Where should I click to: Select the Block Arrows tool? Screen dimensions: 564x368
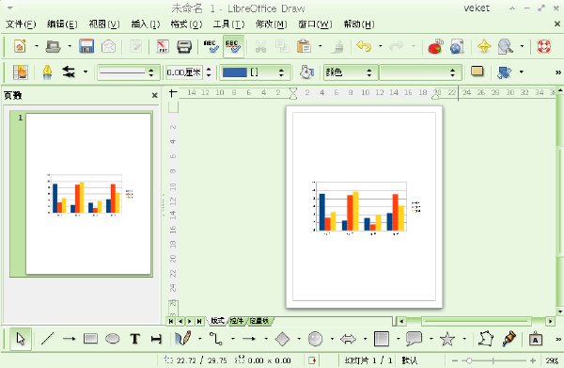pyautogui.click(x=348, y=339)
